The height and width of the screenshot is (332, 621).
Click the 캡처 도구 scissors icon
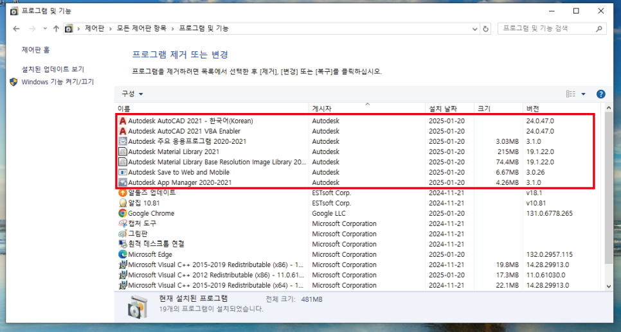123,223
